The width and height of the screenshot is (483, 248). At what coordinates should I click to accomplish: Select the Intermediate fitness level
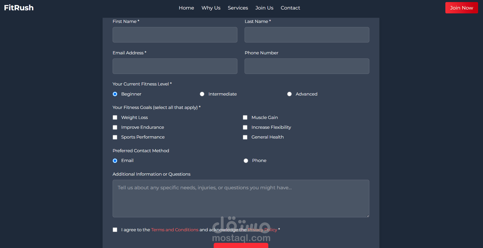(x=202, y=94)
